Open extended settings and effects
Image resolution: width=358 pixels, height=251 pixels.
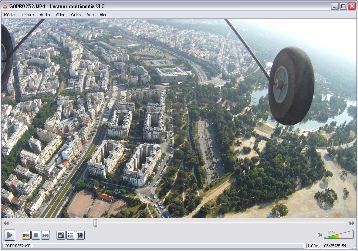(80, 235)
